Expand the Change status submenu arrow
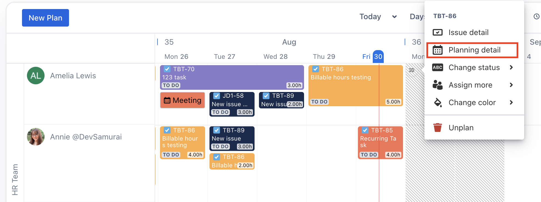 (511, 67)
